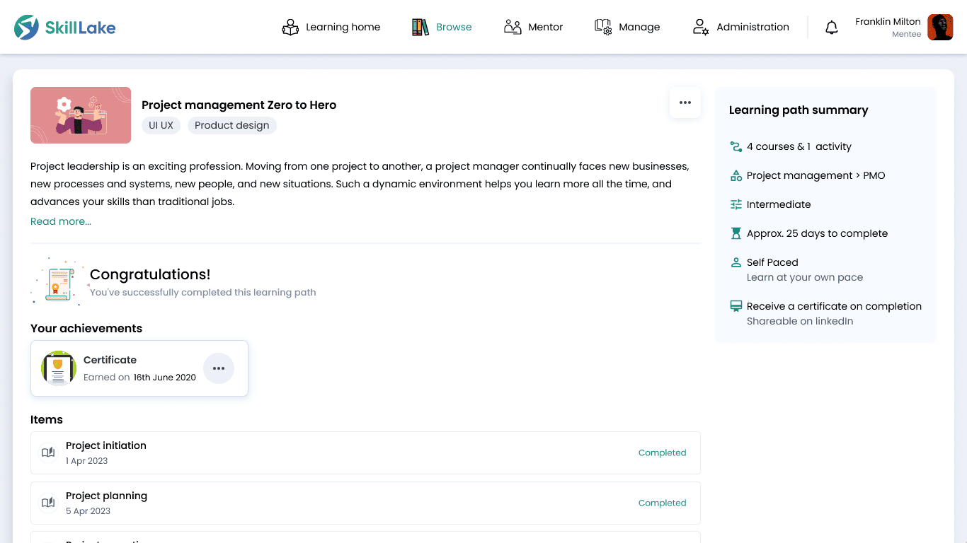Open notifications bell
This screenshot has height=543, width=967.
[832, 28]
